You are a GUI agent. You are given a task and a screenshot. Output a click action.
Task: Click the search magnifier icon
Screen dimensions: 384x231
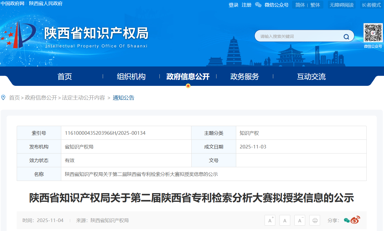(346, 37)
